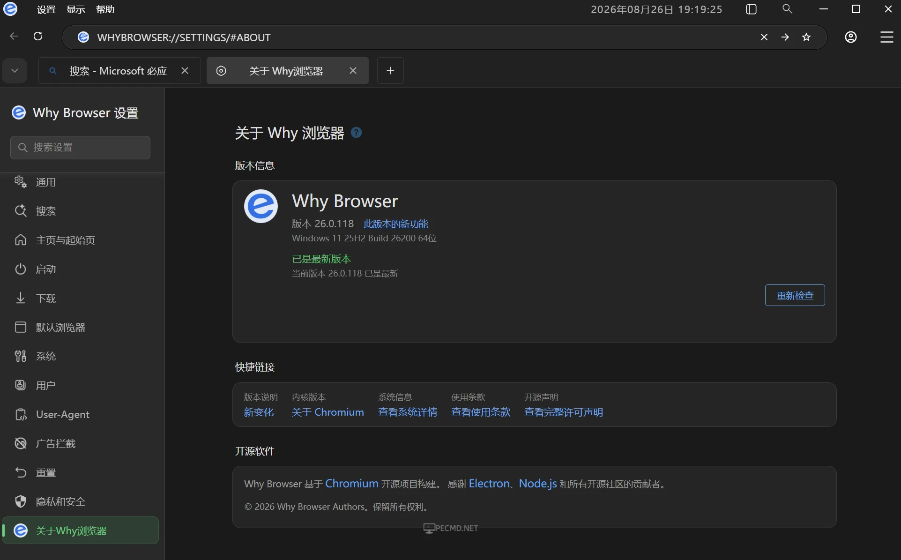
Task: Click the Chromium link in 开源软件
Action: point(352,484)
